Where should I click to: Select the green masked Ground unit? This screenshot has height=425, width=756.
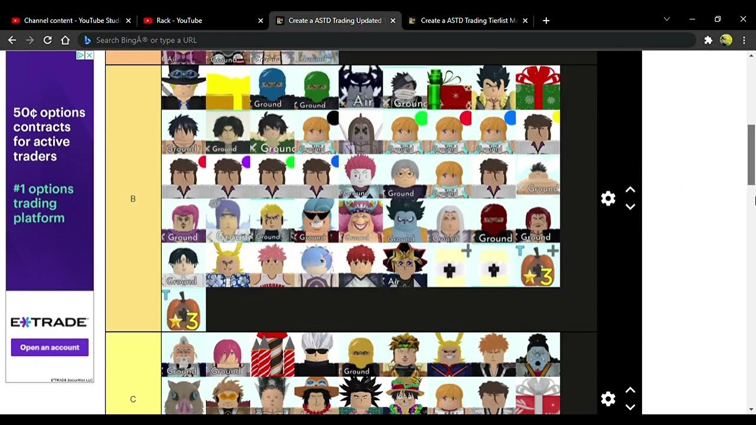coord(317,87)
